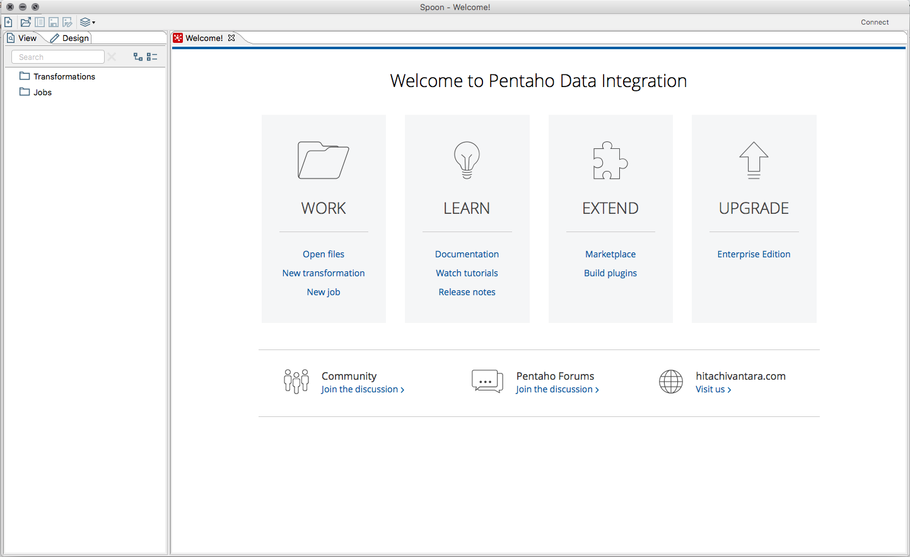Click the Explore repository toolbar icon

[40, 22]
